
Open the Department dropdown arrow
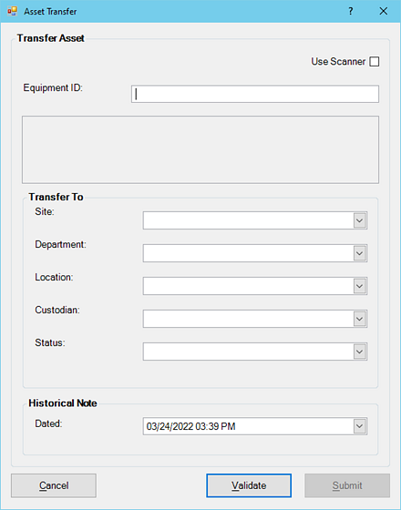(x=360, y=253)
